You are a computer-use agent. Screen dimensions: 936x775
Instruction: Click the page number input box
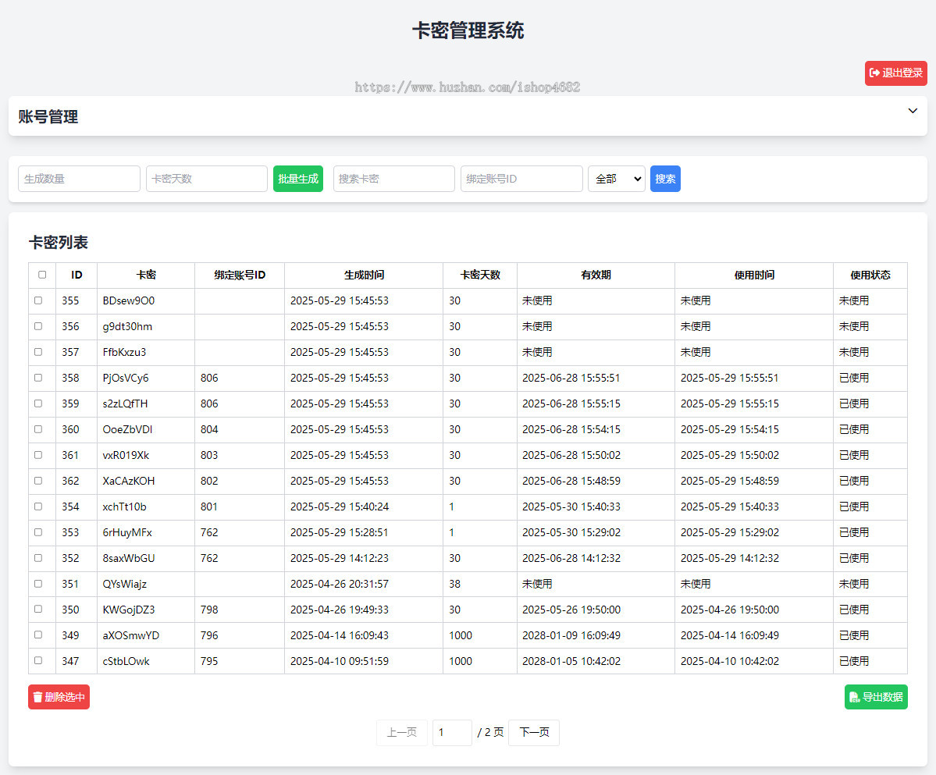[452, 732]
